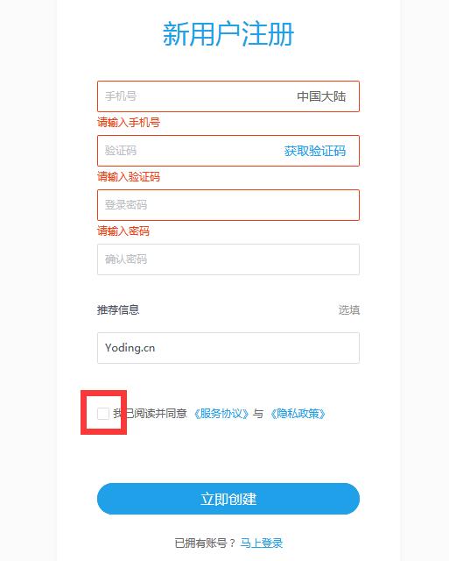Screen dimensions: 449x561
Task: Open the 《隐私政策》 privacy policy link
Action: [298, 414]
